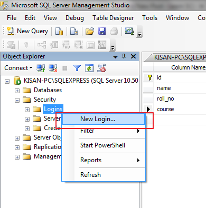Select the KISAN-PC\SQLEXPRESS server tree item
Screen dimensions: 206x208
click(81, 81)
